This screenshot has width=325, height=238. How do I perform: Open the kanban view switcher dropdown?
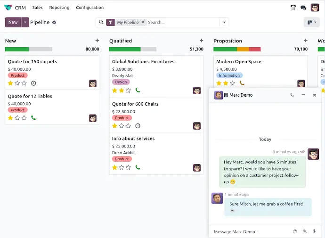tap(312, 22)
